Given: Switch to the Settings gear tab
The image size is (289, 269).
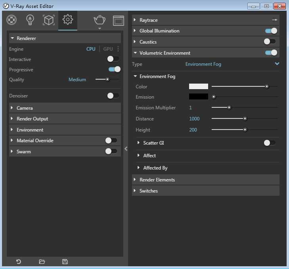Looking at the screenshot, I should [67, 20].
